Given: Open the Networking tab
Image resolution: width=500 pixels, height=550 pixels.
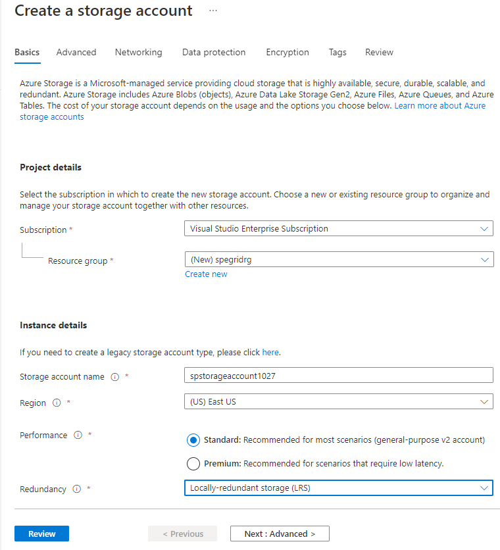Looking at the screenshot, I should pyautogui.click(x=138, y=53).
